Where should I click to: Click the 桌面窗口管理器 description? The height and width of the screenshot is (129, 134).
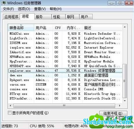(x=96, y=75)
